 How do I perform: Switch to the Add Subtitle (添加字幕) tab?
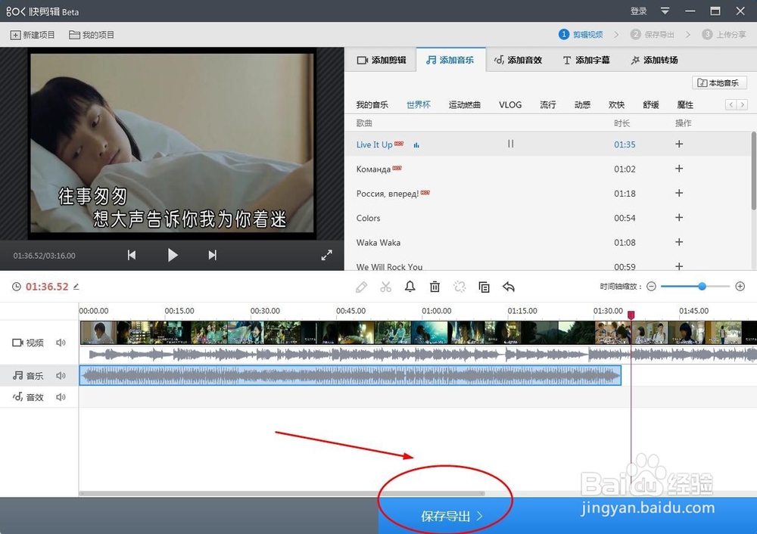point(586,60)
